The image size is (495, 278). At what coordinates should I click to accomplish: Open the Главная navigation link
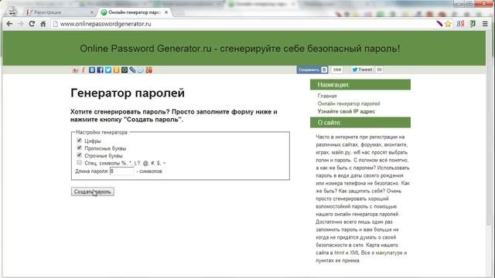[327, 96]
